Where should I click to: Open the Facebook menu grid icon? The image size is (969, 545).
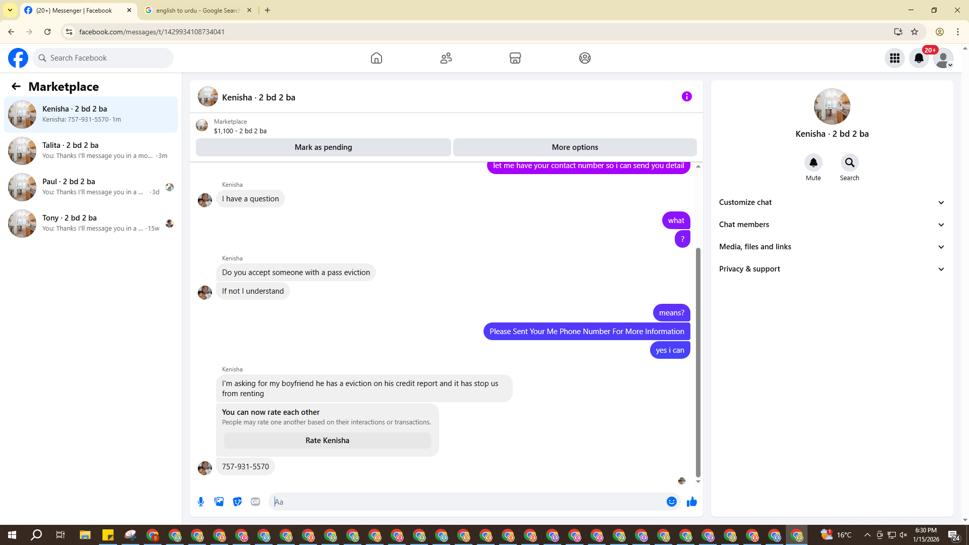pyautogui.click(x=895, y=58)
